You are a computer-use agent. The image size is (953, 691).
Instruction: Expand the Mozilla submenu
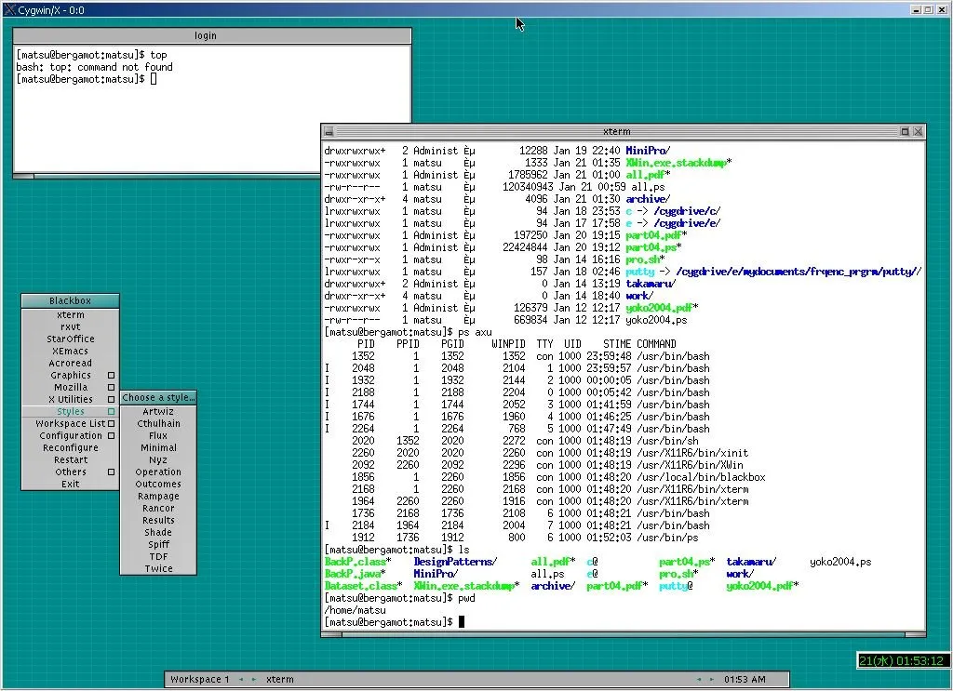point(71,388)
